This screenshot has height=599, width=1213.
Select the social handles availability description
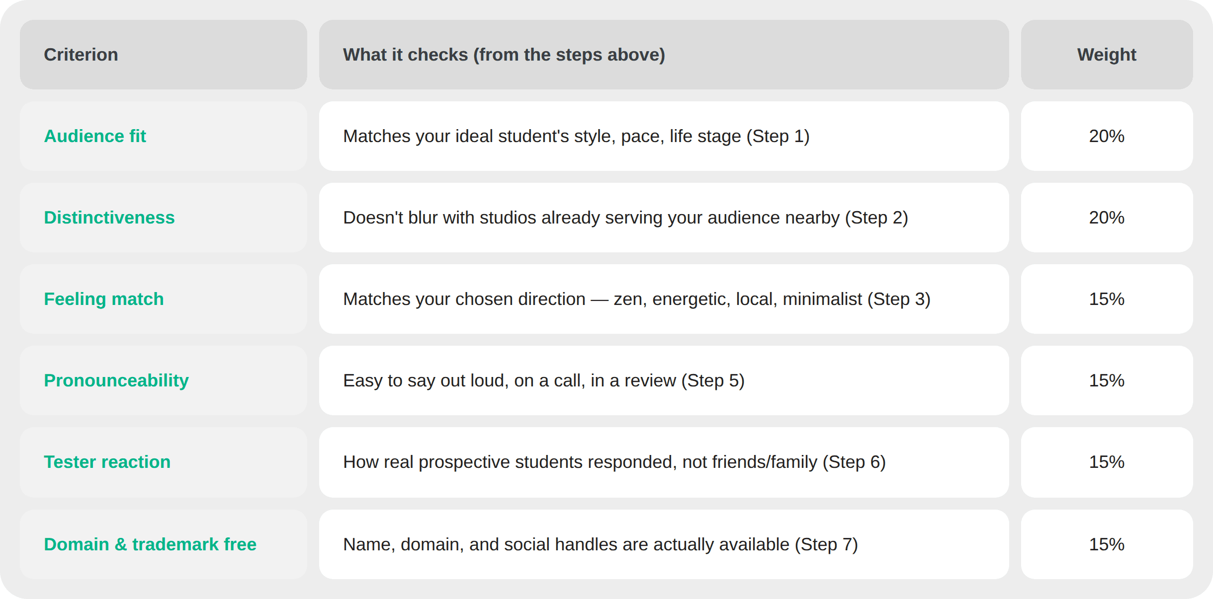pos(664,544)
